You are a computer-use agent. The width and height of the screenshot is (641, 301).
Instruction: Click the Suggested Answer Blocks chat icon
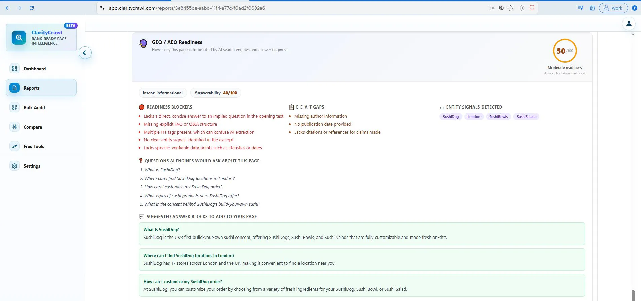pyautogui.click(x=142, y=217)
